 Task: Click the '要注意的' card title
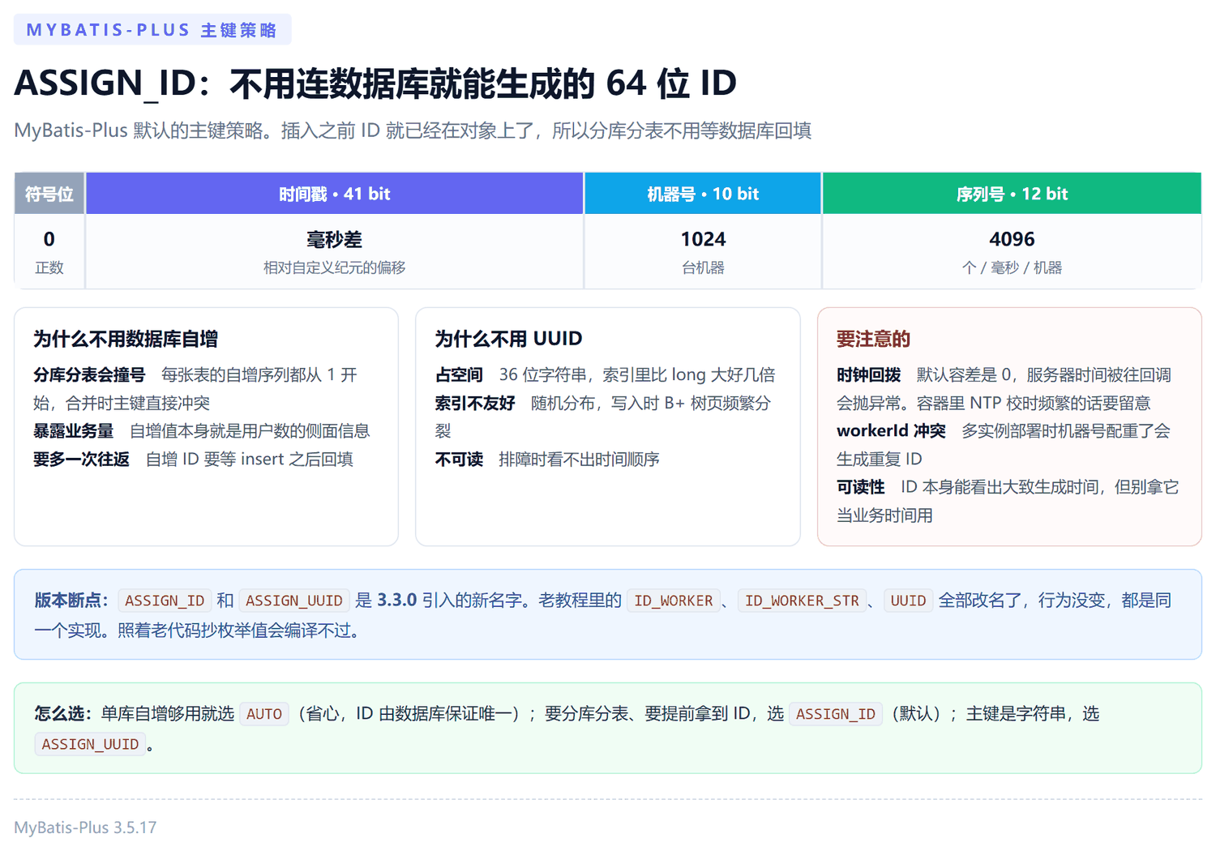pos(873,339)
